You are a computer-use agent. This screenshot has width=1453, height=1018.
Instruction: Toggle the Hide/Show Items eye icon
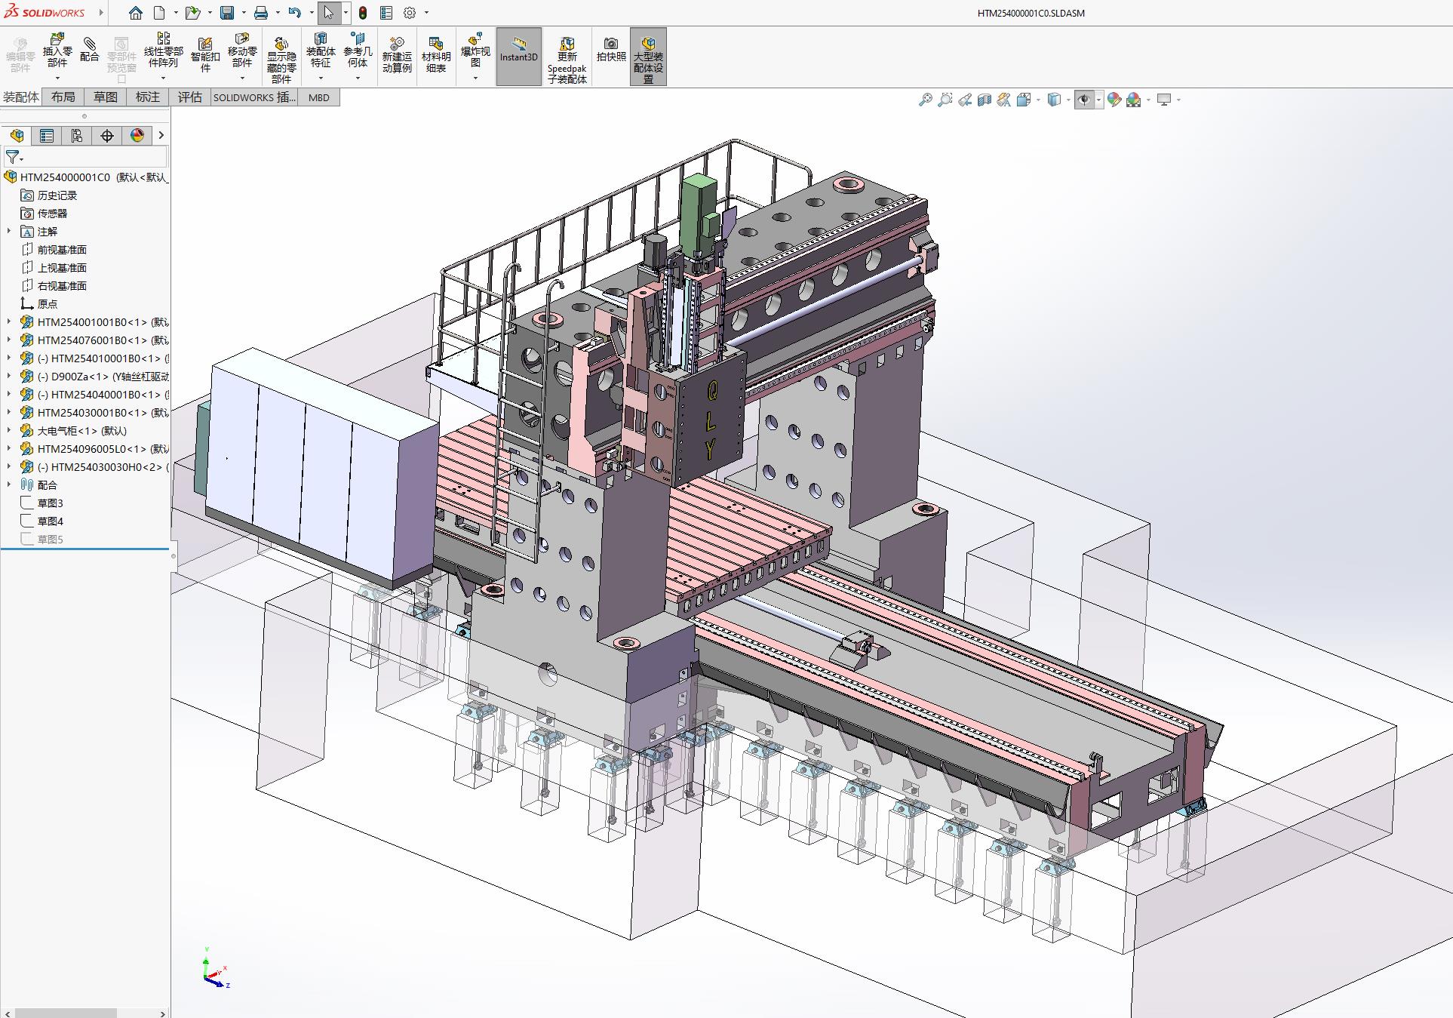1084,100
